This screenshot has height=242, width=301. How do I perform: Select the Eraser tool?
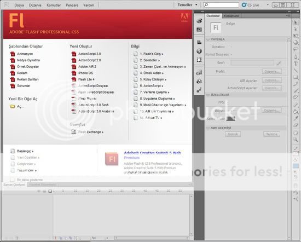pos(296,125)
